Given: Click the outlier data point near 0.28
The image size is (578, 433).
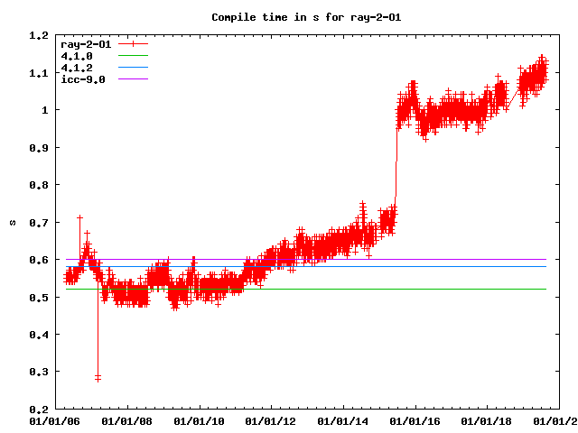Looking at the screenshot, I should point(98,377).
